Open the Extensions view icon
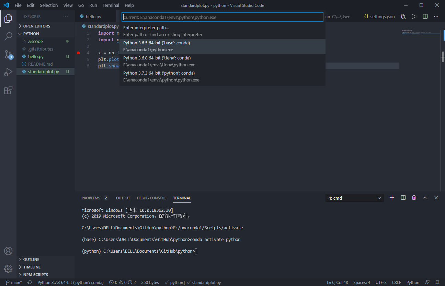The image size is (445, 286). 8,90
